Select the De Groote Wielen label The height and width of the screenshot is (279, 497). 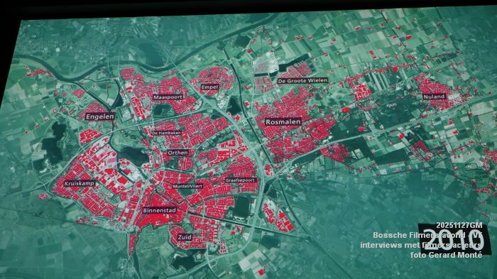point(302,81)
